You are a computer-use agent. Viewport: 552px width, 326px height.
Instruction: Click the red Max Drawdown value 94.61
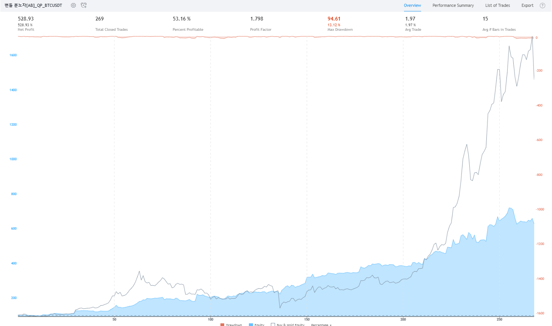coord(334,19)
